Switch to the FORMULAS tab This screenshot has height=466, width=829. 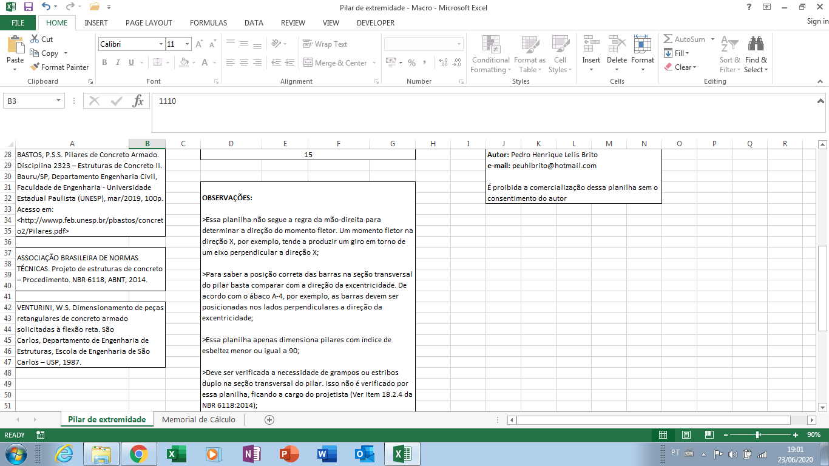click(208, 23)
